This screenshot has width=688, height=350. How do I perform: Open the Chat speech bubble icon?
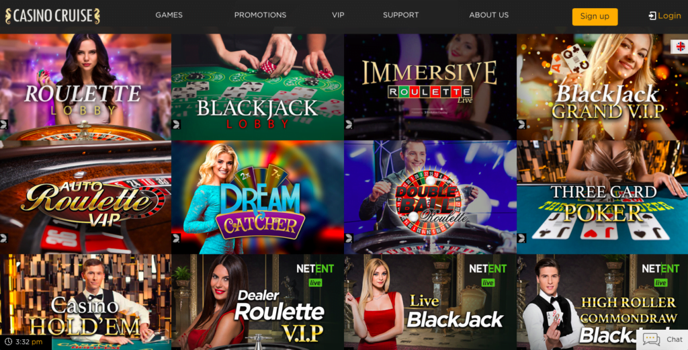click(651, 339)
